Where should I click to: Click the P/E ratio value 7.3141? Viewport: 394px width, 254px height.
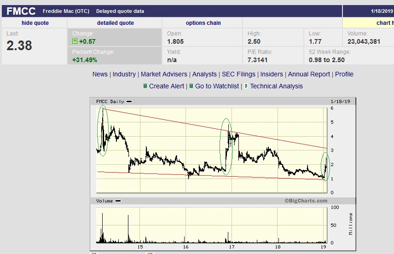pos(258,60)
